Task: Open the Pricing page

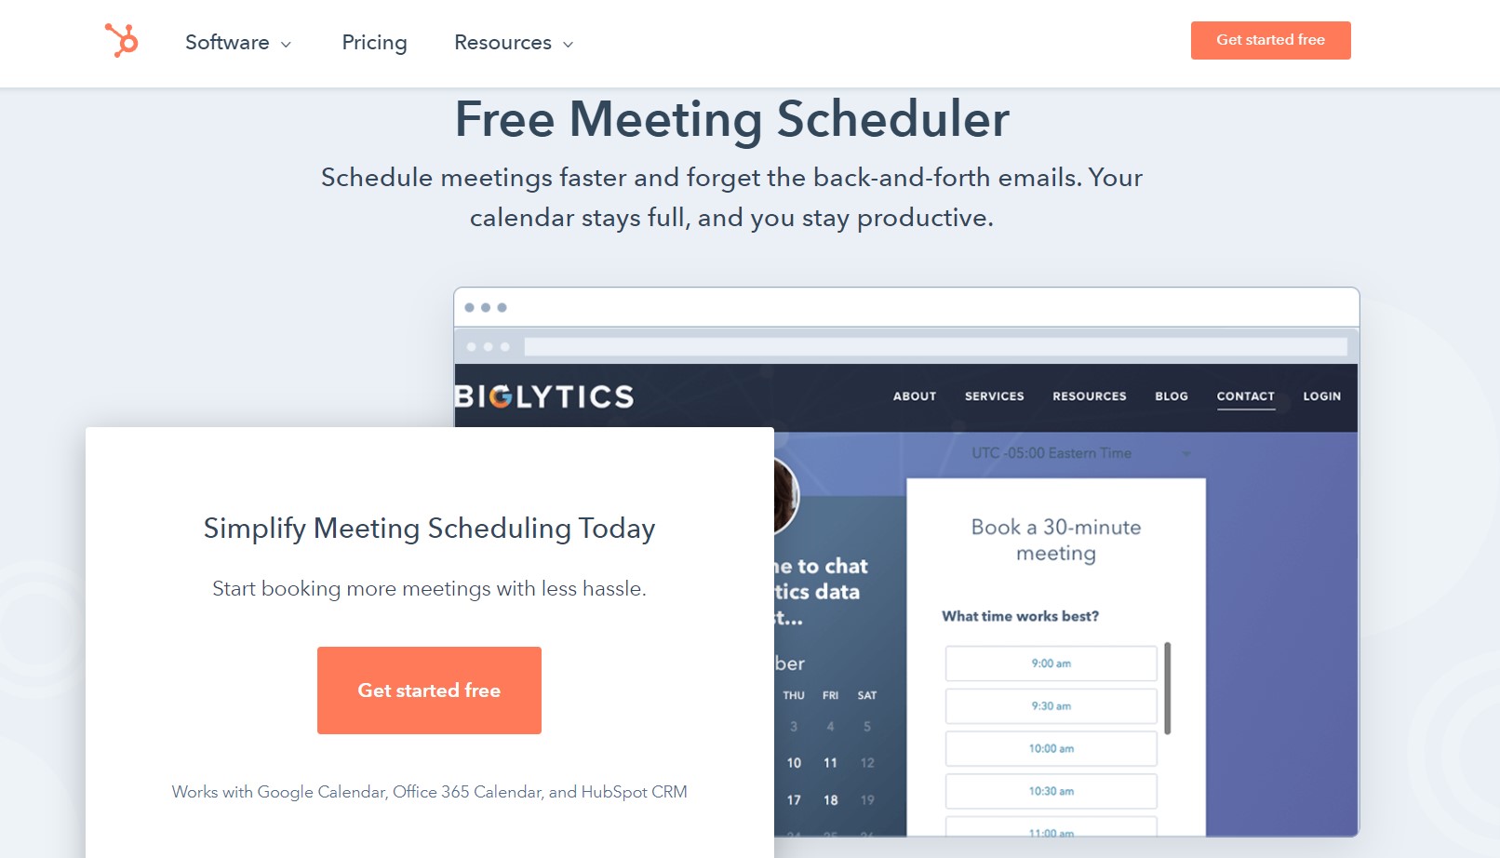Action: click(374, 43)
